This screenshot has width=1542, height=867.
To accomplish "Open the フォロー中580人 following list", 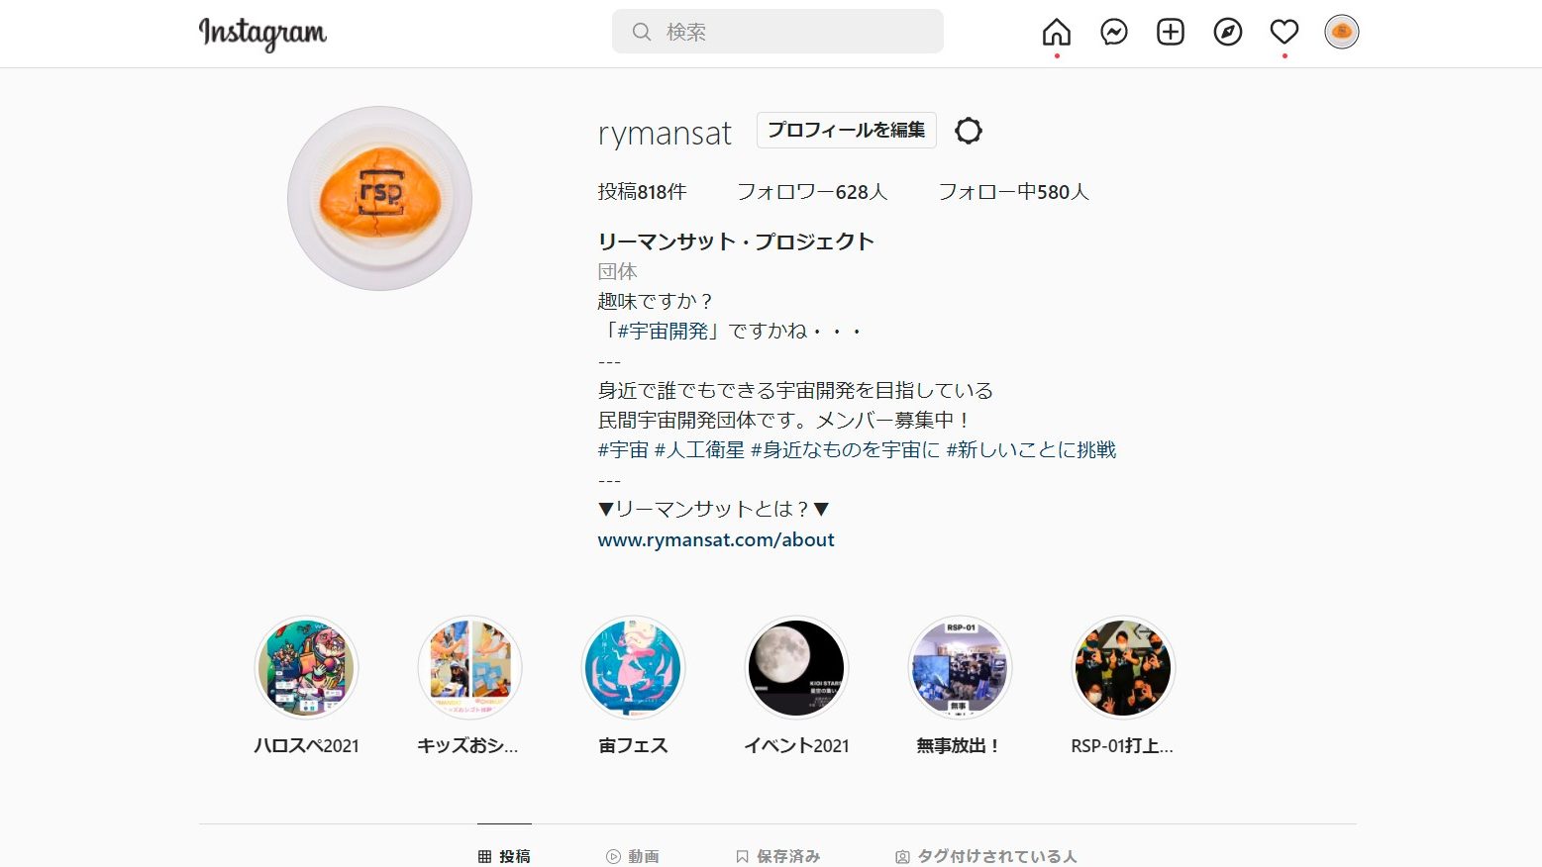I will click(1014, 192).
